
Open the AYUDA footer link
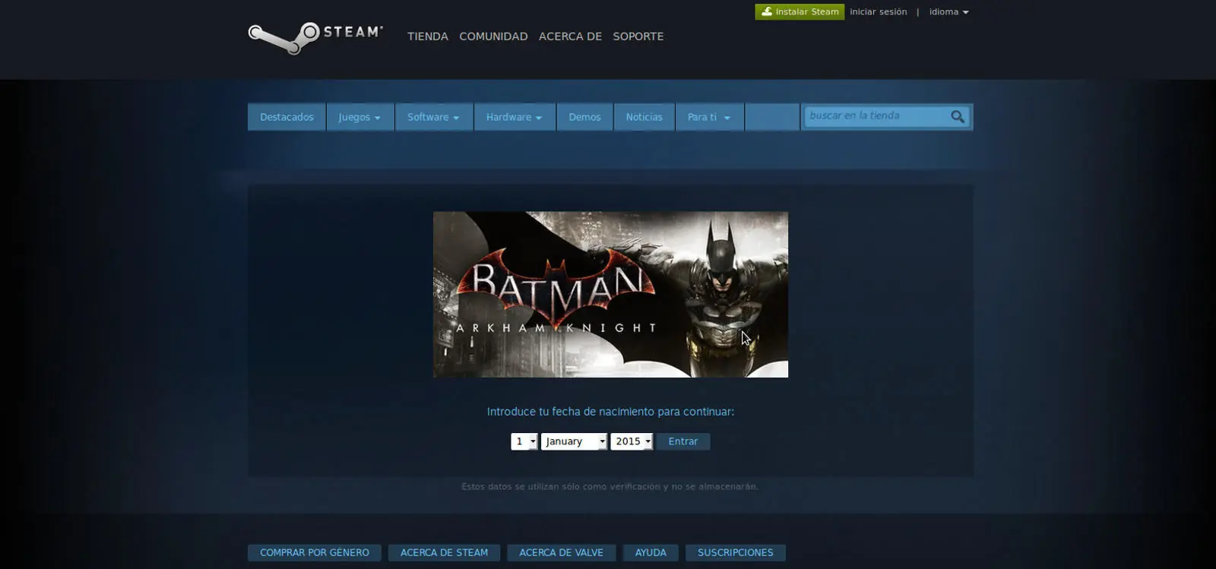pyautogui.click(x=651, y=552)
